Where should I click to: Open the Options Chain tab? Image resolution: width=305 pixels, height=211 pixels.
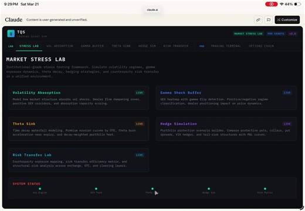click(x=261, y=46)
